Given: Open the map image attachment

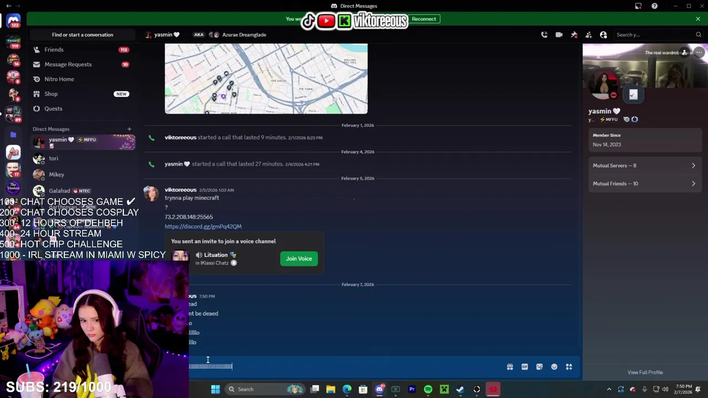Looking at the screenshot, I should (266, 78).
